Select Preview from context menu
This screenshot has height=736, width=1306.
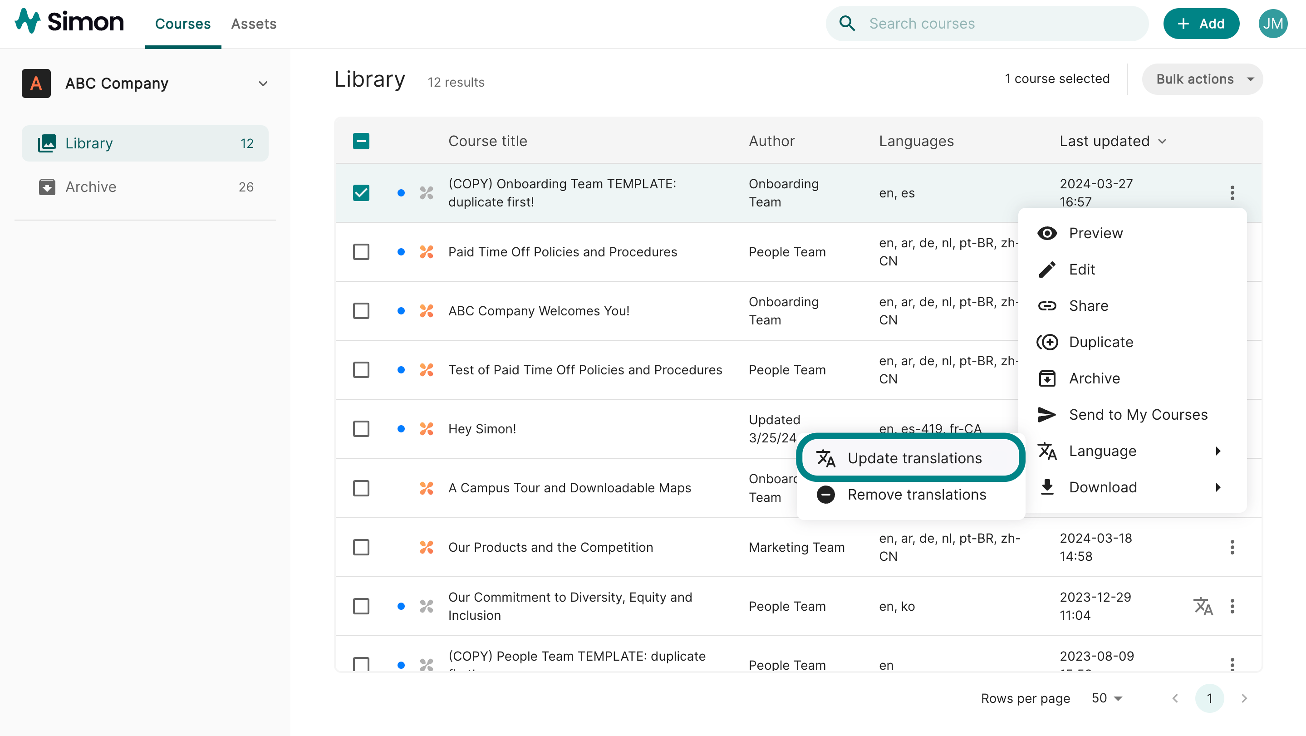pyautogui.click(x=1132, y=233)
